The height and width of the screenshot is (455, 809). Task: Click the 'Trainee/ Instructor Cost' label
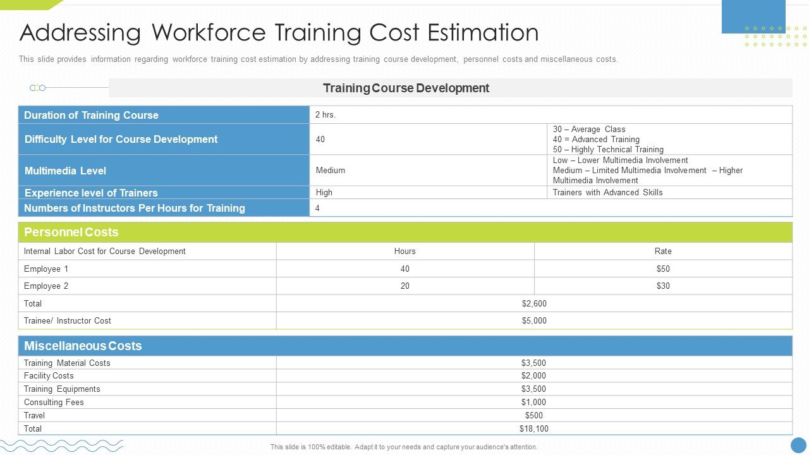point(68,320)
